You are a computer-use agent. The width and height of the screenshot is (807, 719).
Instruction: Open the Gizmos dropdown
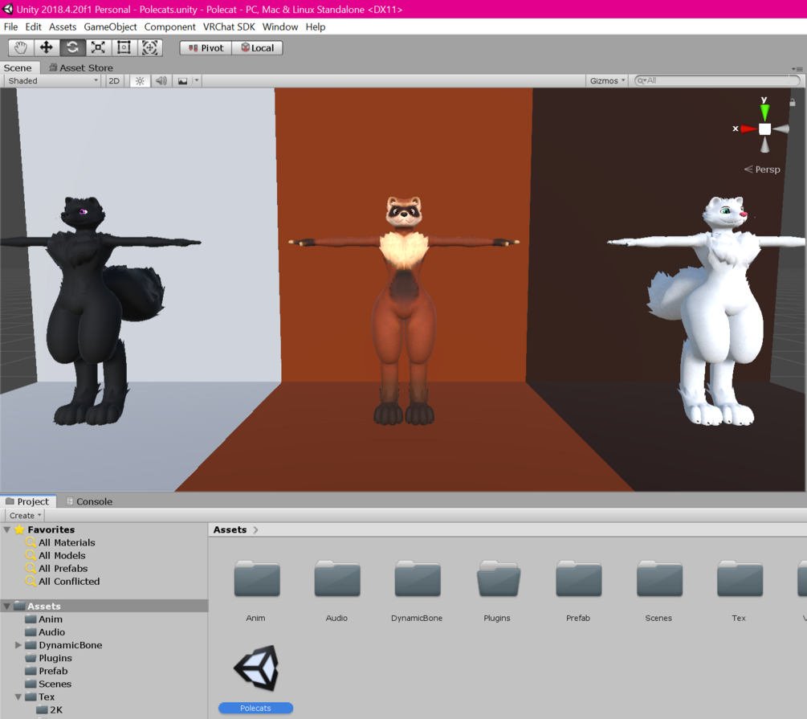click(607, 81)
